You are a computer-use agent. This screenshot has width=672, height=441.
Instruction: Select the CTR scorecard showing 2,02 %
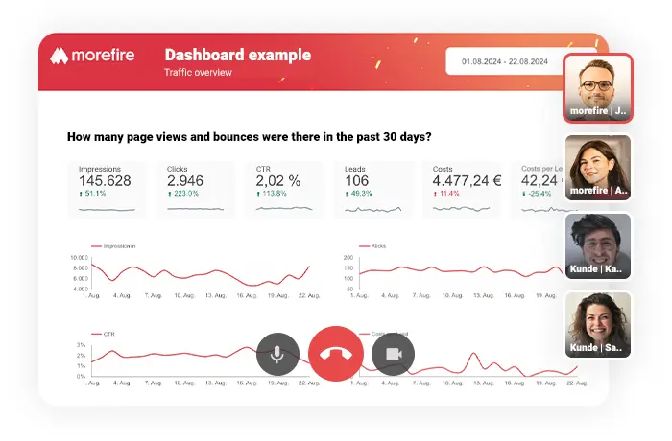pyautogui.click(x=285, y=188)
